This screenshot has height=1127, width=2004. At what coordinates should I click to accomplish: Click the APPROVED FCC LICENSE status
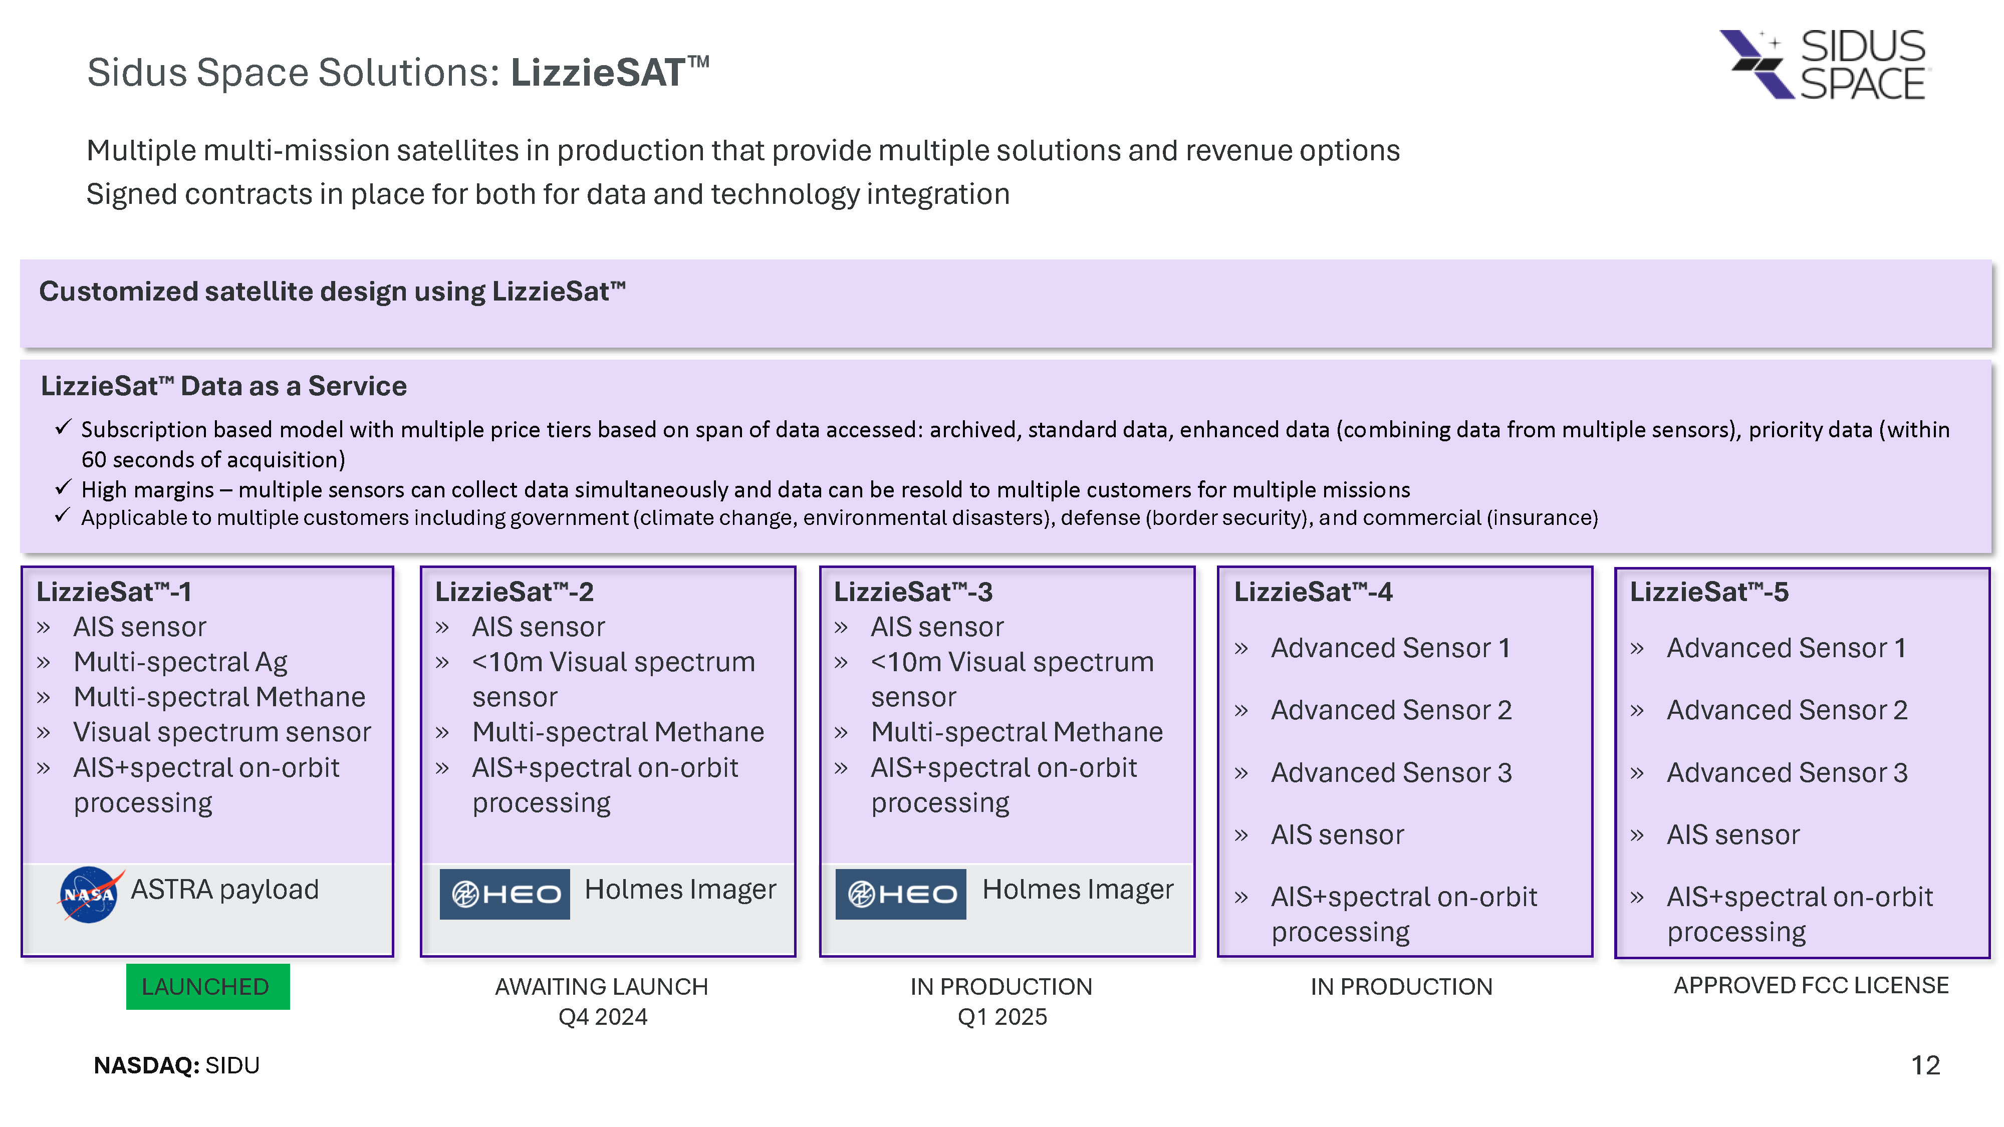point(1810,985)
